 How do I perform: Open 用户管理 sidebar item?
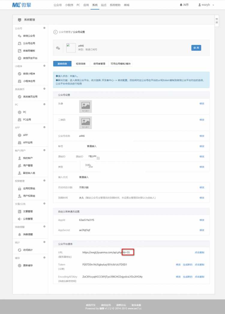[28, 165]
